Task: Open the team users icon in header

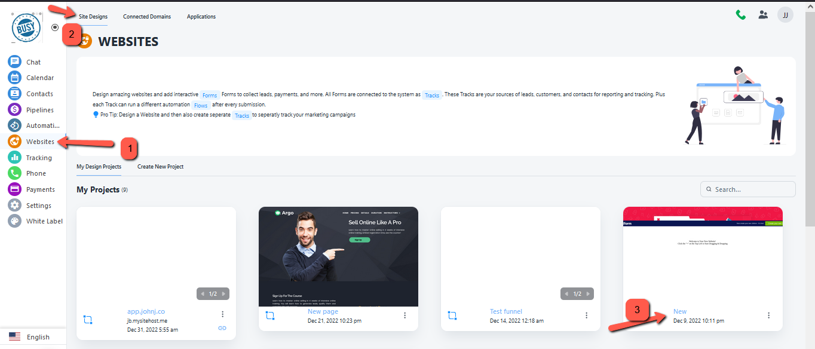Action: click(763, 15)
